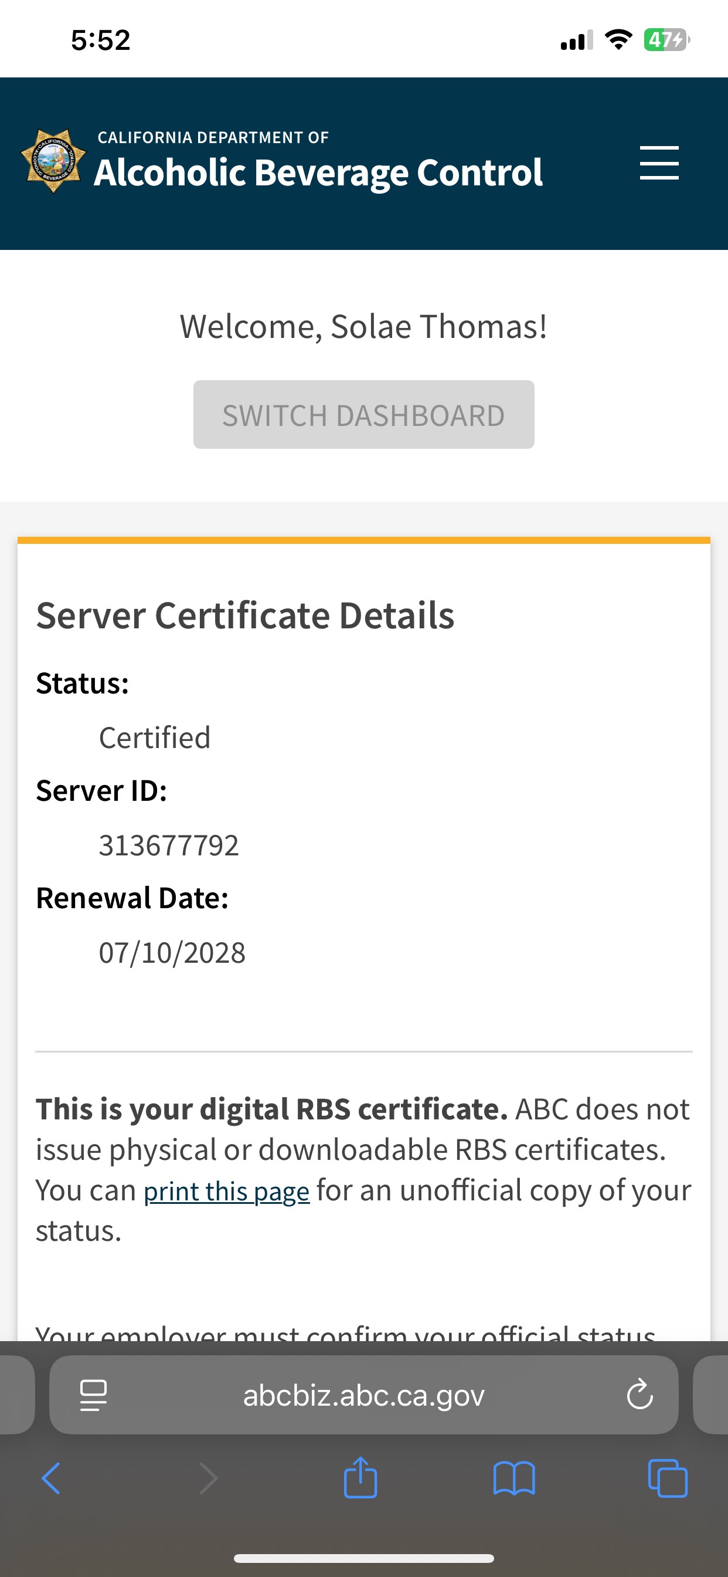The height and width of the screenshot is (1577, 728).
Task: Tap the home indicator bar at bottom
Action: [x=363, y=1558]
